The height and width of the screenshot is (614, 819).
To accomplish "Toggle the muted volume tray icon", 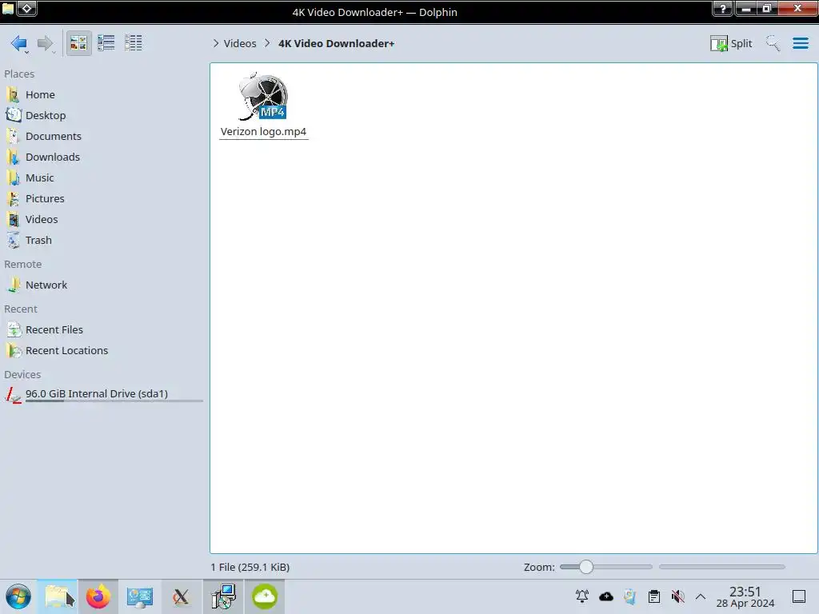I will click(x=678, y=596).
